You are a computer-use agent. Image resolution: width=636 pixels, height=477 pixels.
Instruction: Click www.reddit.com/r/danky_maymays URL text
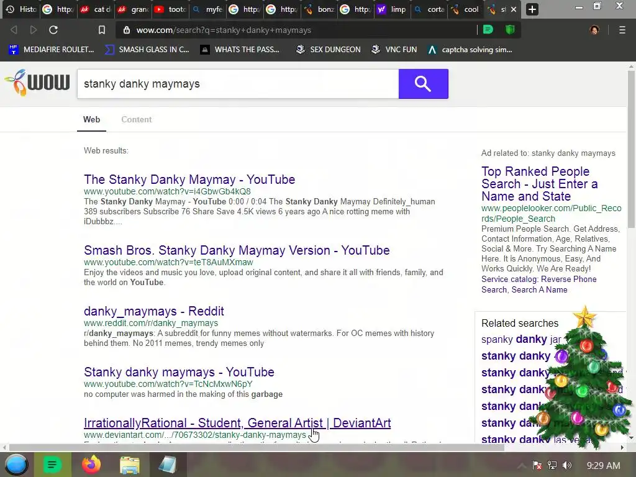coord(151,323)
